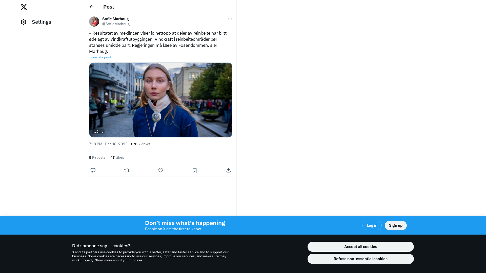
Task: Go back using the arrow icon
Action: point(92,7)
